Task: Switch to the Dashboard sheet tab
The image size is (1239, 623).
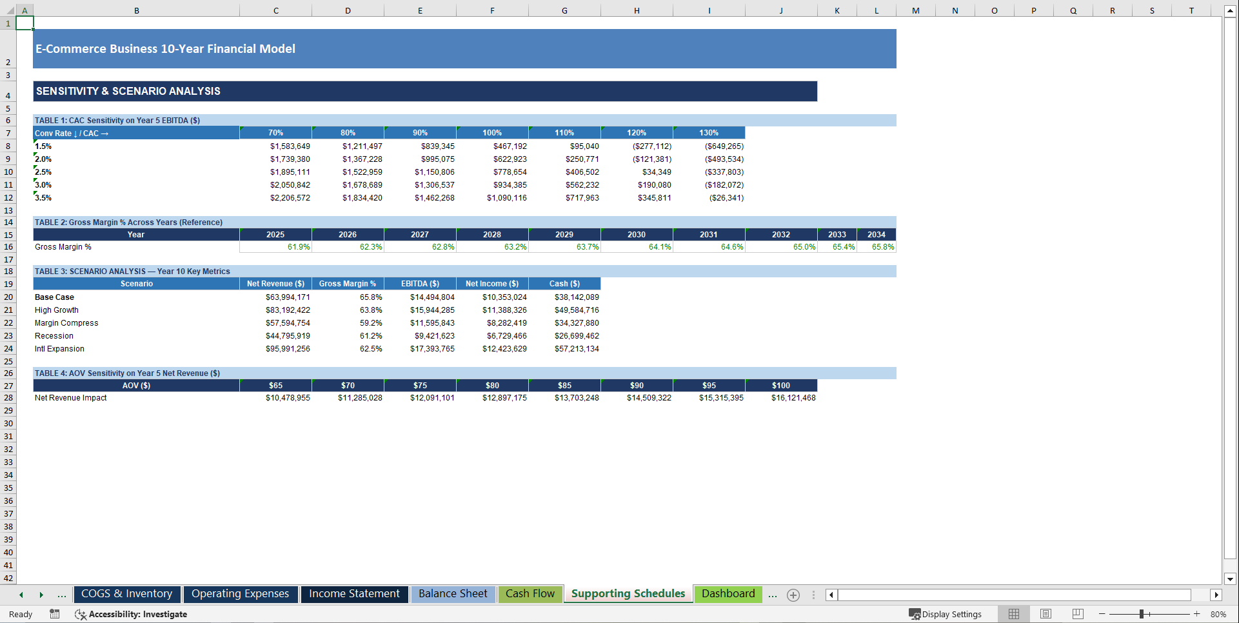Action: [x=728, y=594]
